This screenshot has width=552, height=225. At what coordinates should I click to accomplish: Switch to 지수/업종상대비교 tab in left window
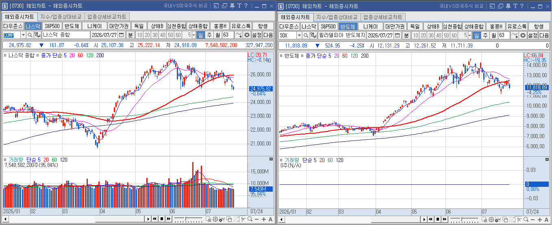point(61,17)
